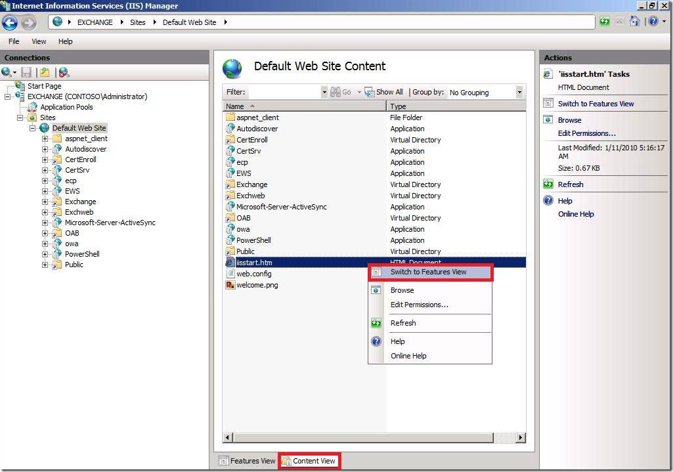The height and width of the screenshot is (472, 673).
Task: Click the web.config file icon
Action: pos(230,274)
